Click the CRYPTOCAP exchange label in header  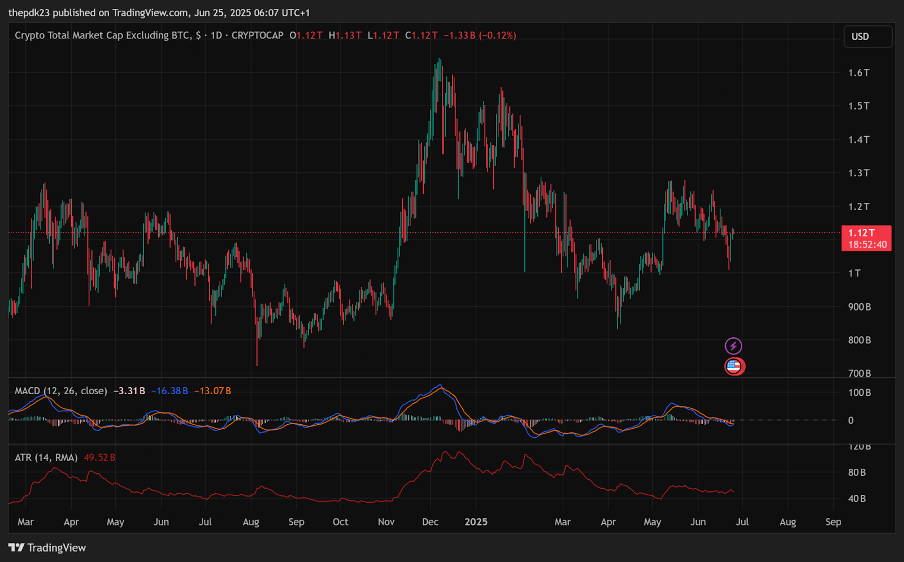pyautogui.click(x=257, y=36)
